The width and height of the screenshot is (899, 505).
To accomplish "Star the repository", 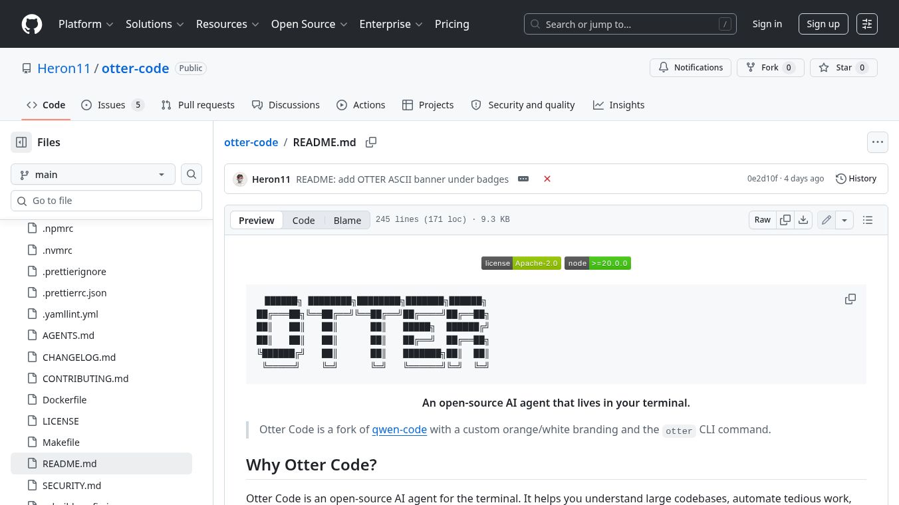I will [x=843, y=68].
